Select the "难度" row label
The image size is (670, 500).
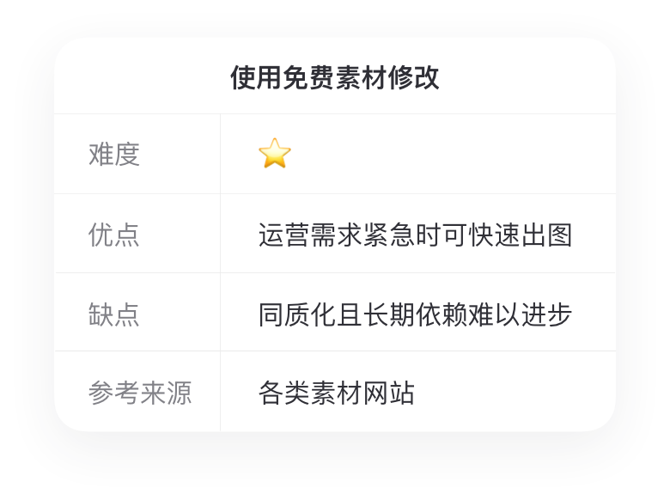pyautogui.click(x=114, y=155)
